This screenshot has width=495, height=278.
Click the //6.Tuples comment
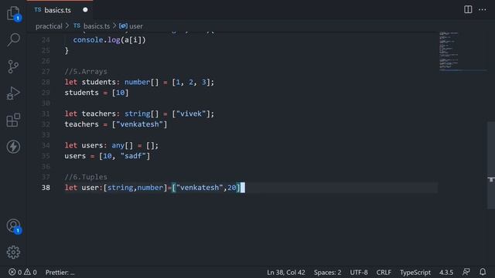86,177
